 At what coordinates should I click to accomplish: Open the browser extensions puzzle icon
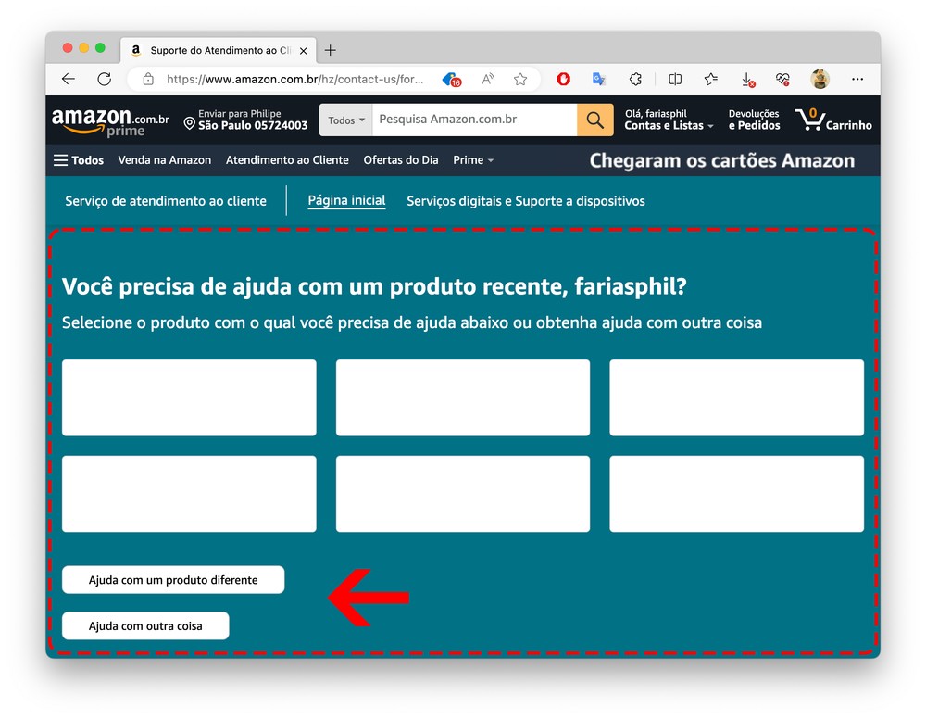(x=635, y=80)
